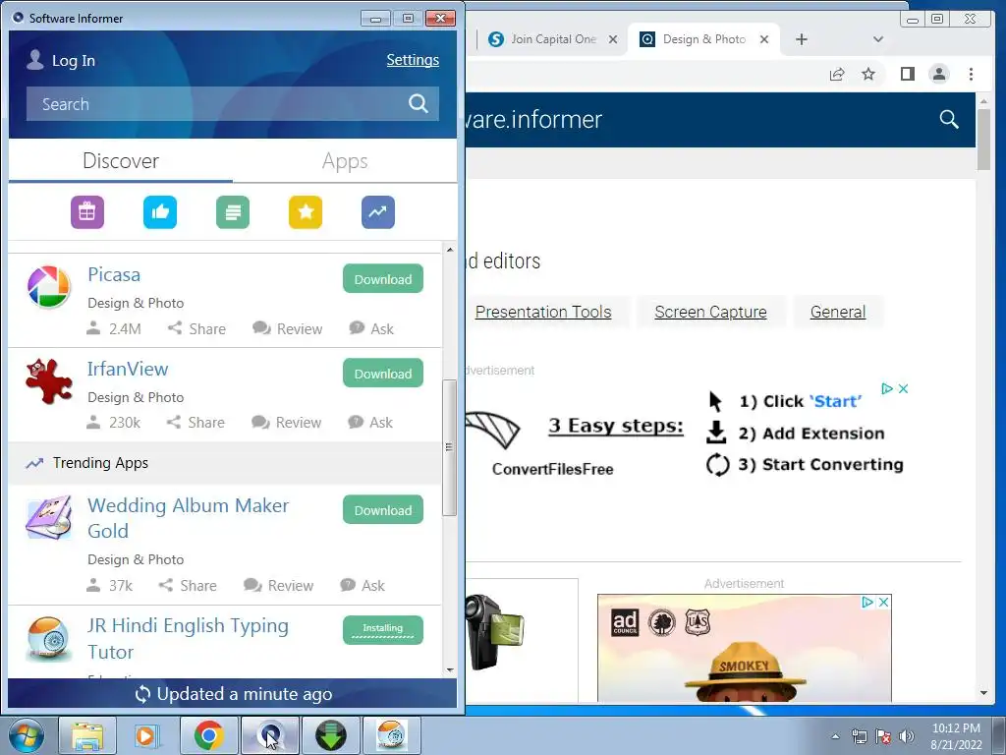This screenshot has height=755, width=1006.
Task: Click the Updated a minute ago refresh bar
Action: point(232,694)
